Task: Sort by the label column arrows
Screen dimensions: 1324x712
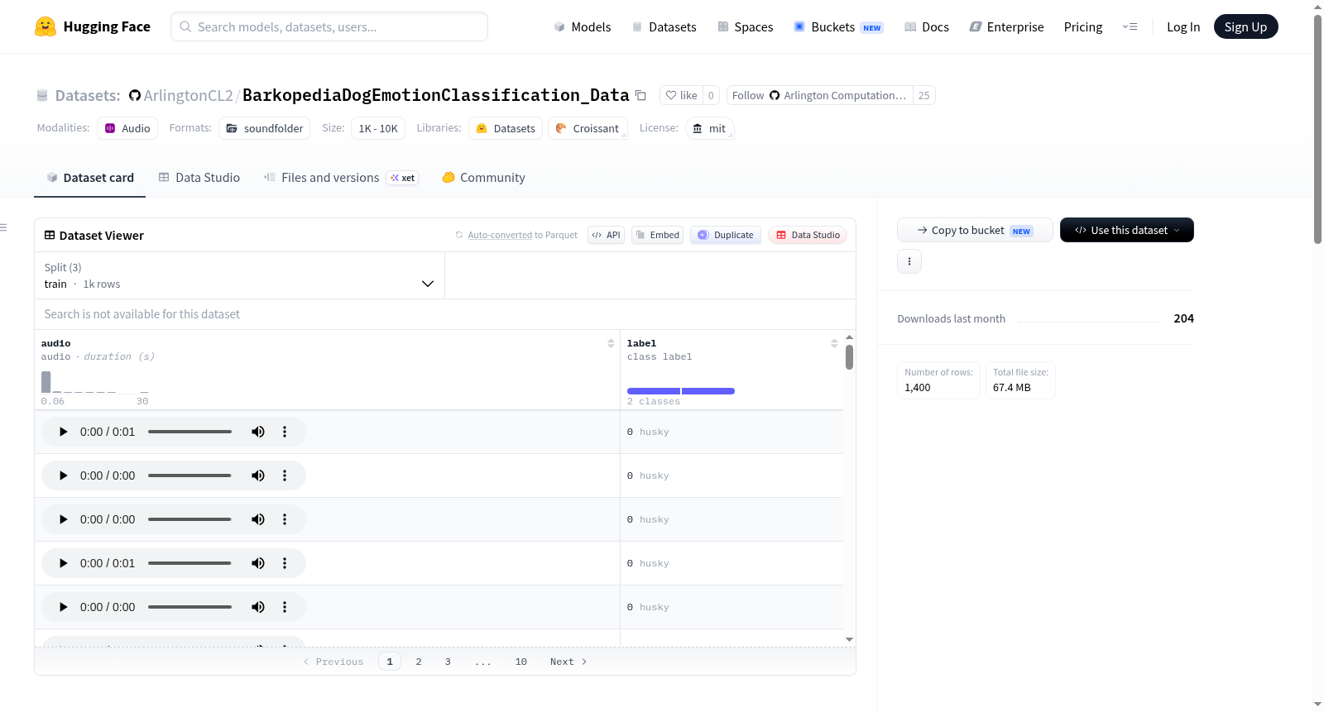Action: point(834,343)
